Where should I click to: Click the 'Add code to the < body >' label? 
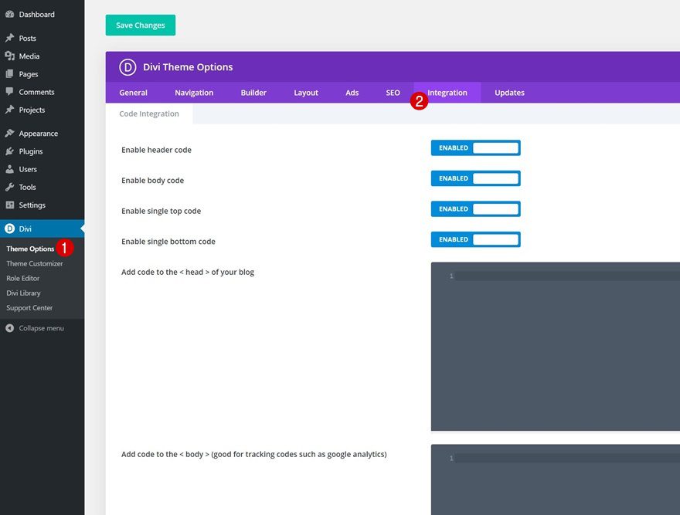(x=254, y=454)
